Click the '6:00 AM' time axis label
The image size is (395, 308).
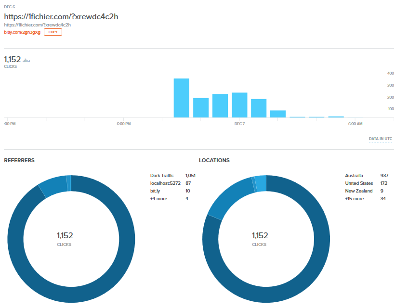coord(355,124)
